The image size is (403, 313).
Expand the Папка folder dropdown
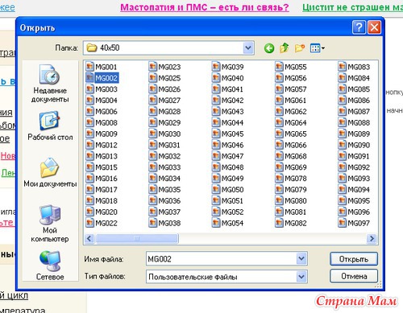248,48
